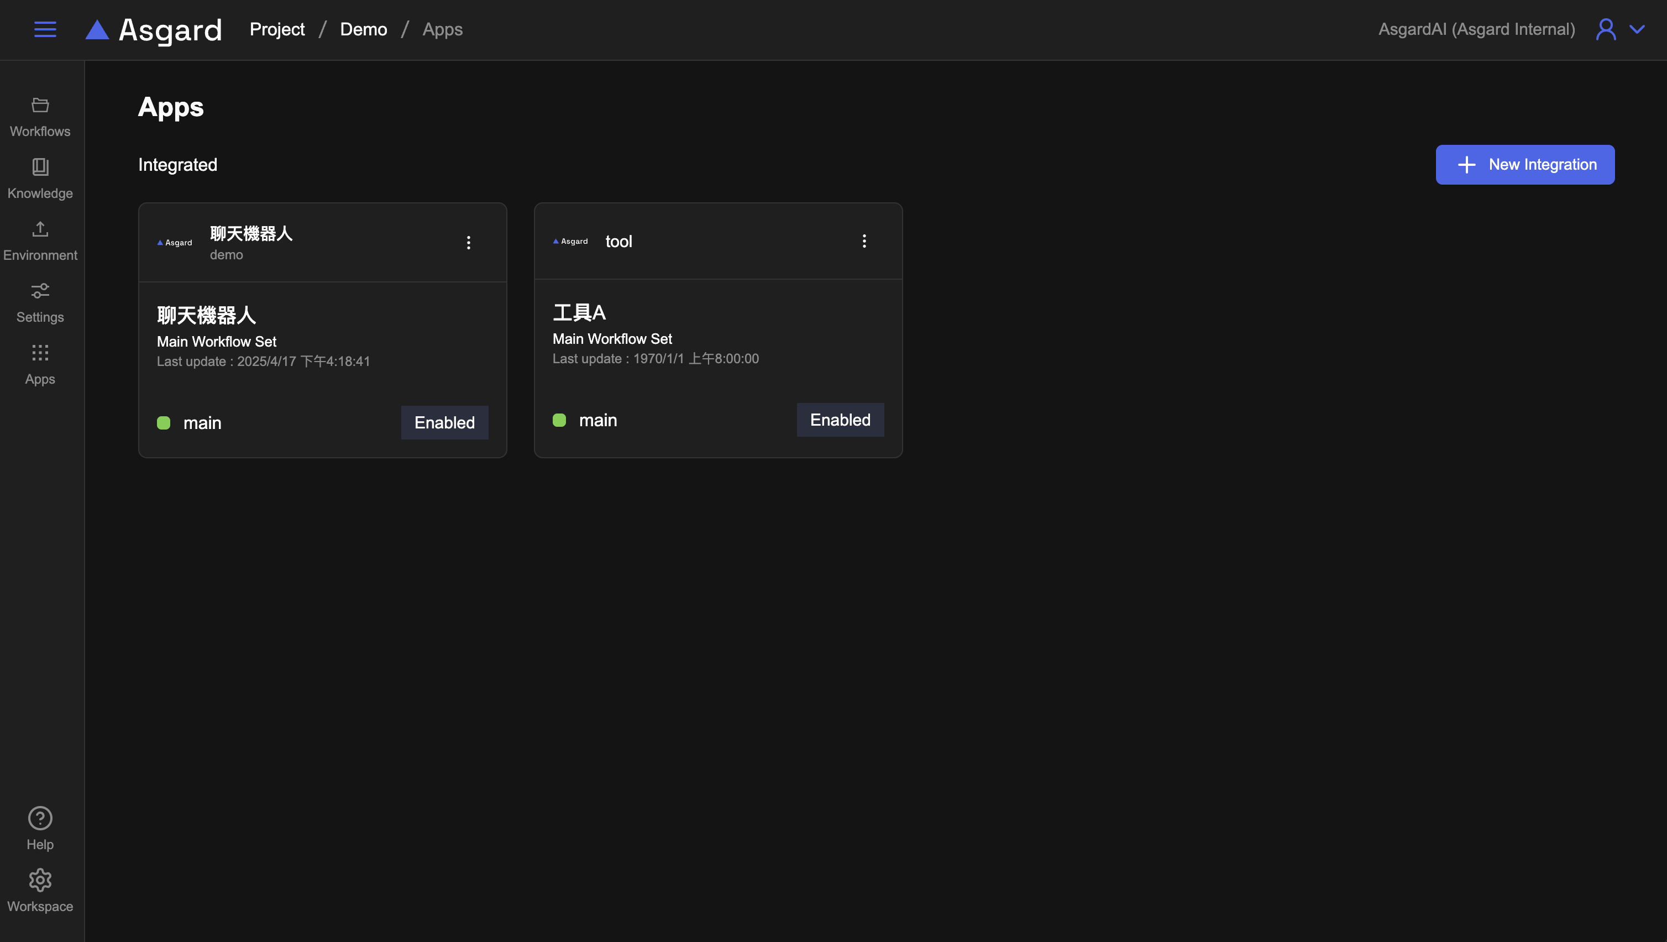Open the 工具A workflow title
Viewport: 1667px width, 942px height.
[x=579, y=313]
